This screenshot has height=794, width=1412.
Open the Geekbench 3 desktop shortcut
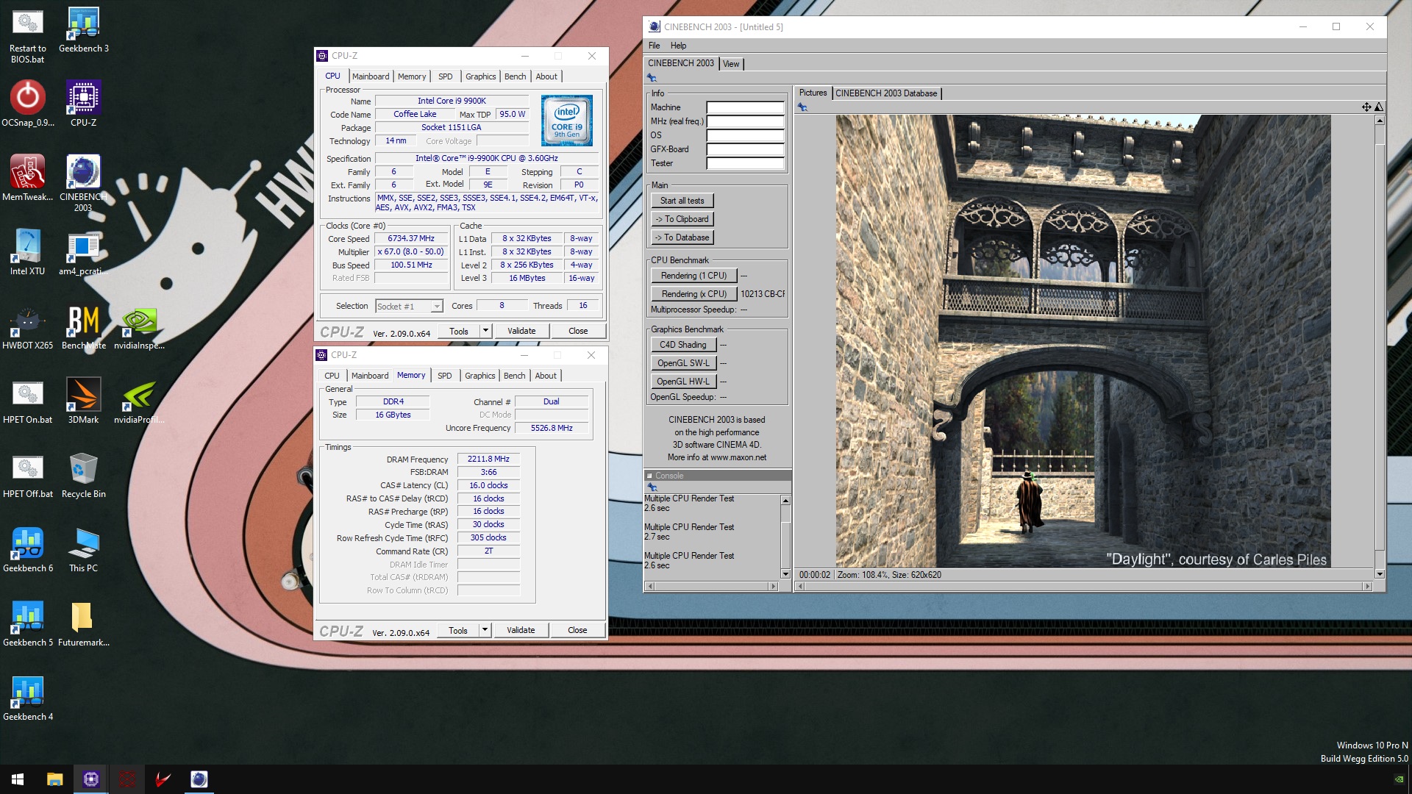click(x=84, y=30)
